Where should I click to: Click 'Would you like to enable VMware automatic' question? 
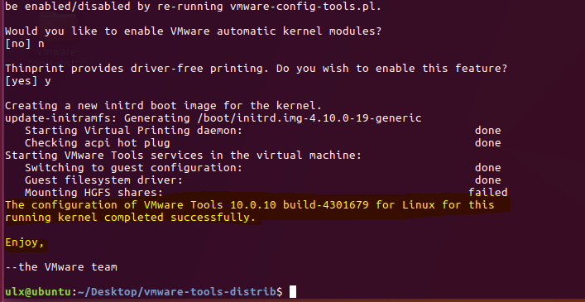tap(194, 31)
